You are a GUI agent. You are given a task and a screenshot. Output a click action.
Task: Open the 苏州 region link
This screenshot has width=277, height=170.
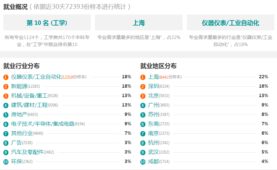153,115
